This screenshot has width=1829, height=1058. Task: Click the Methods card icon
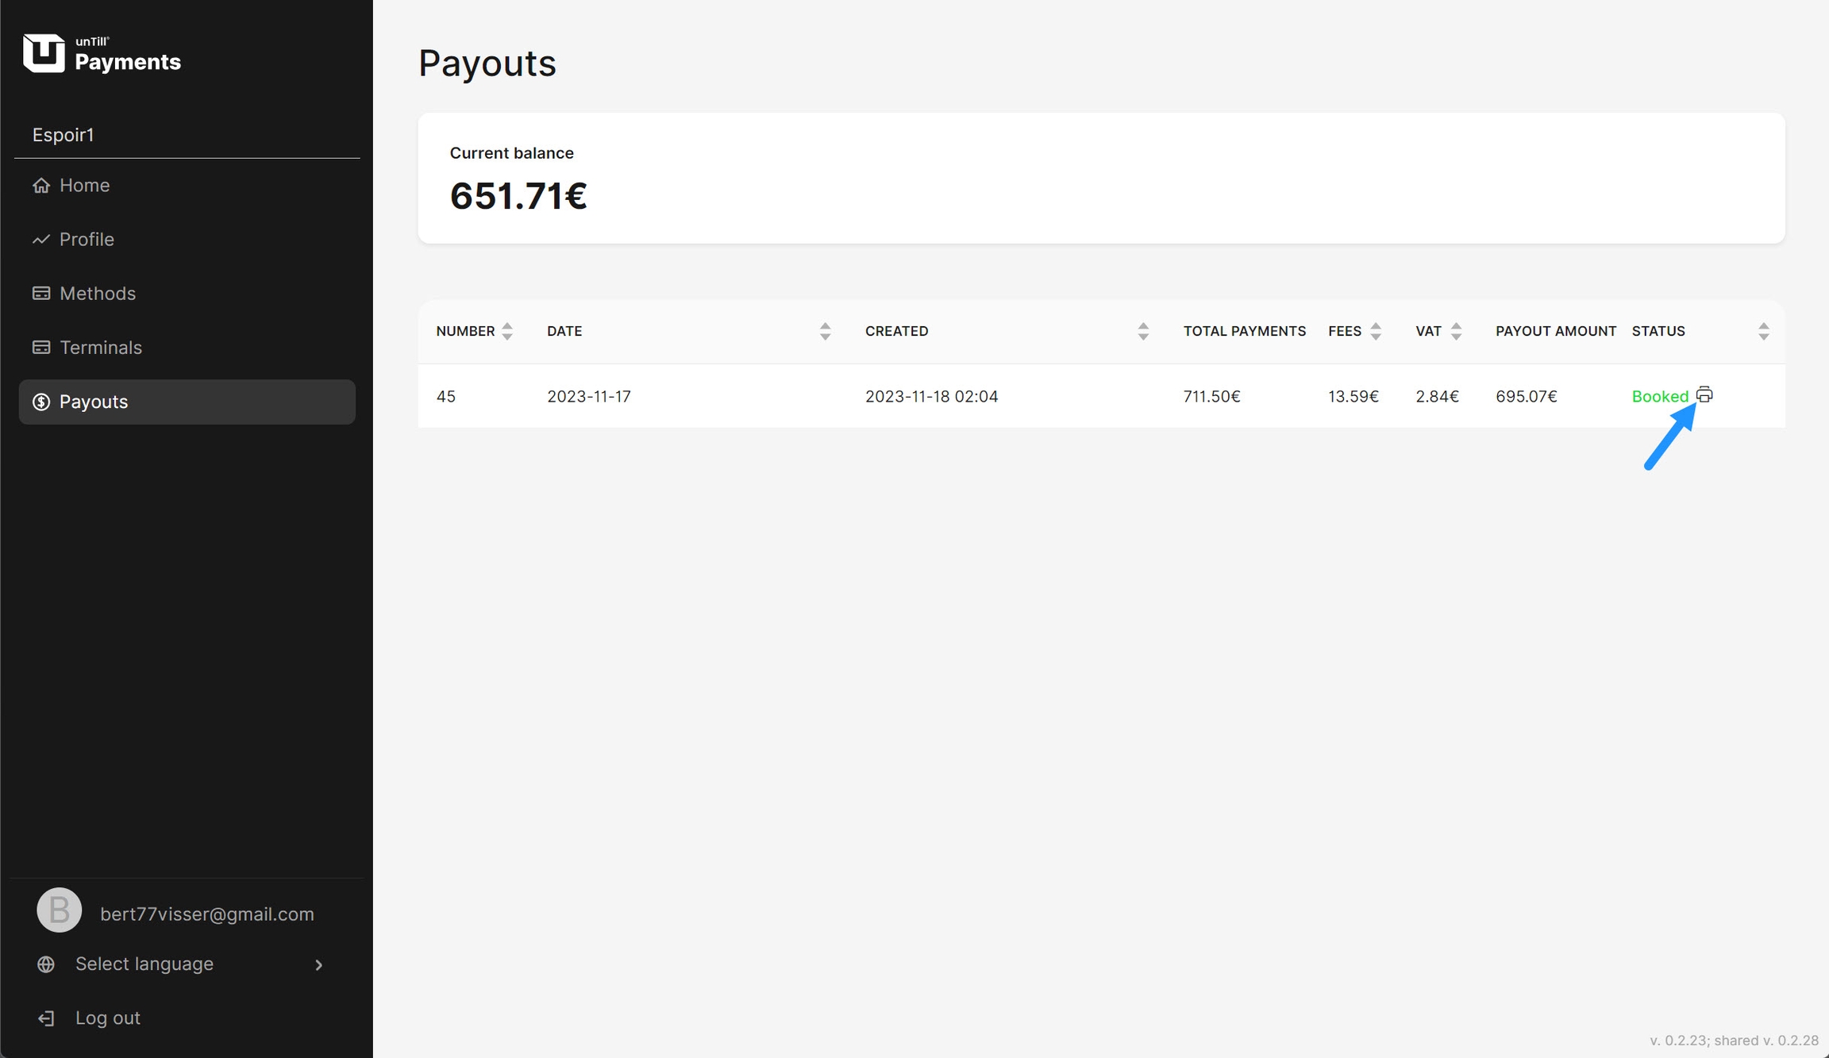(x=41, y=293)
